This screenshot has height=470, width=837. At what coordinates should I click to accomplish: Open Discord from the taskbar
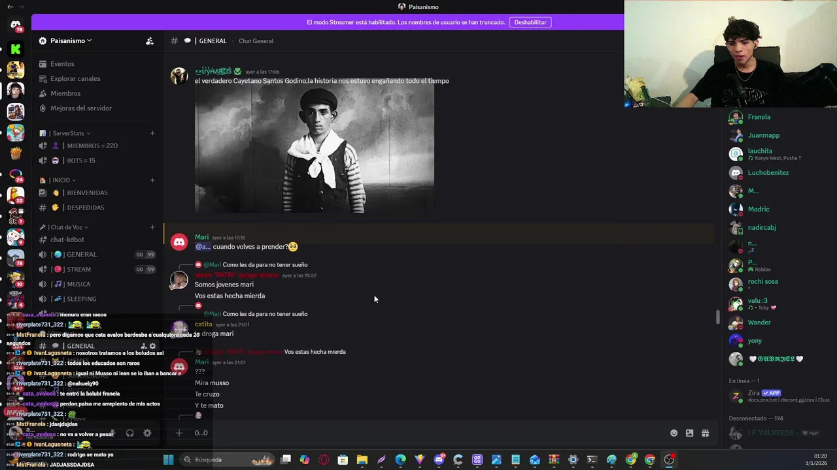pyautogui.click(x=439, y=460)
